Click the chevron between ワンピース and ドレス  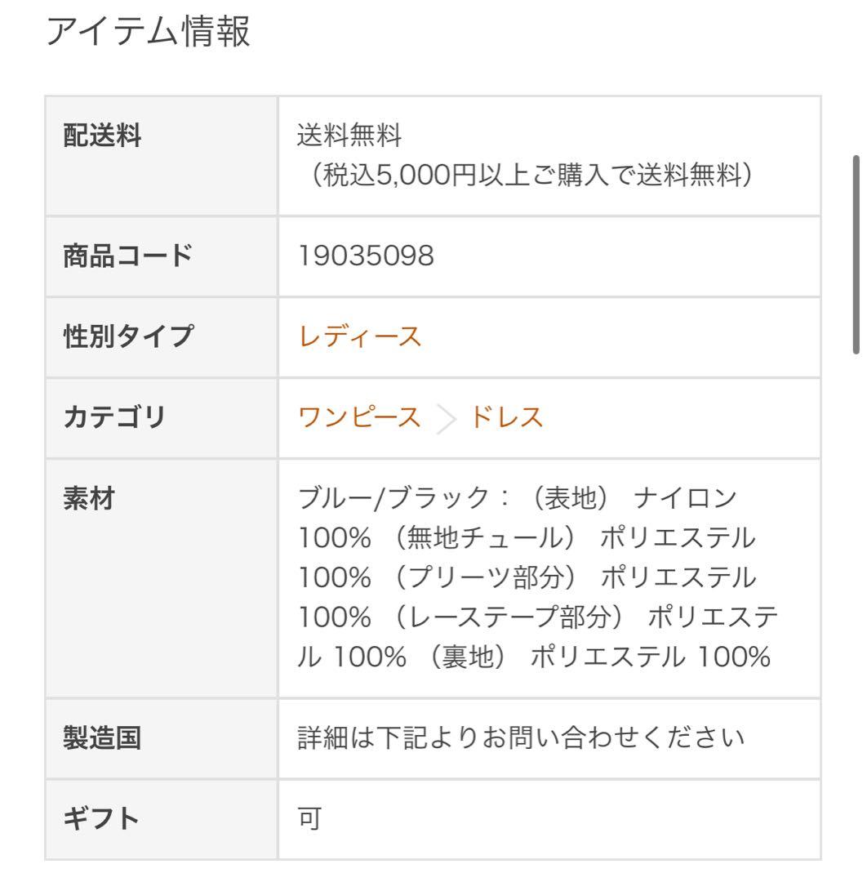(x=445, y=417)
